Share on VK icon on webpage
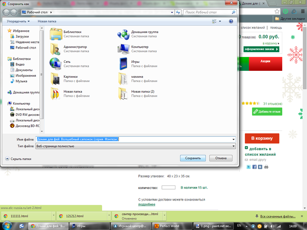307x230 pixels. click(x=260, y=167)
